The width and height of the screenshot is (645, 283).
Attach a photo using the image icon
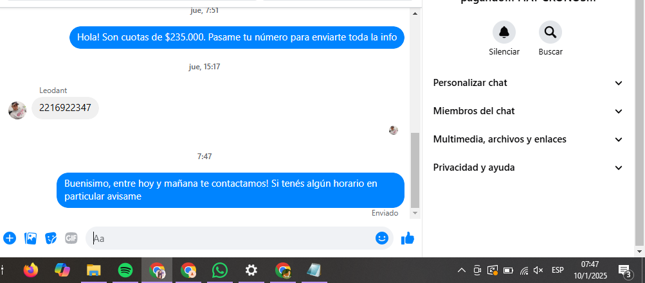(30, 238)
